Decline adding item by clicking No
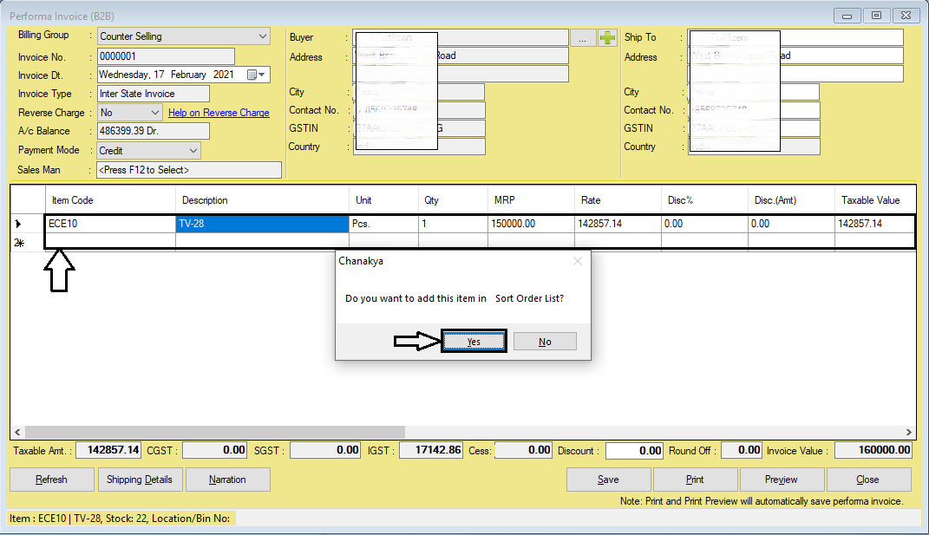The width and height of the screenshot is (929, 535). (x=545, y=341)
